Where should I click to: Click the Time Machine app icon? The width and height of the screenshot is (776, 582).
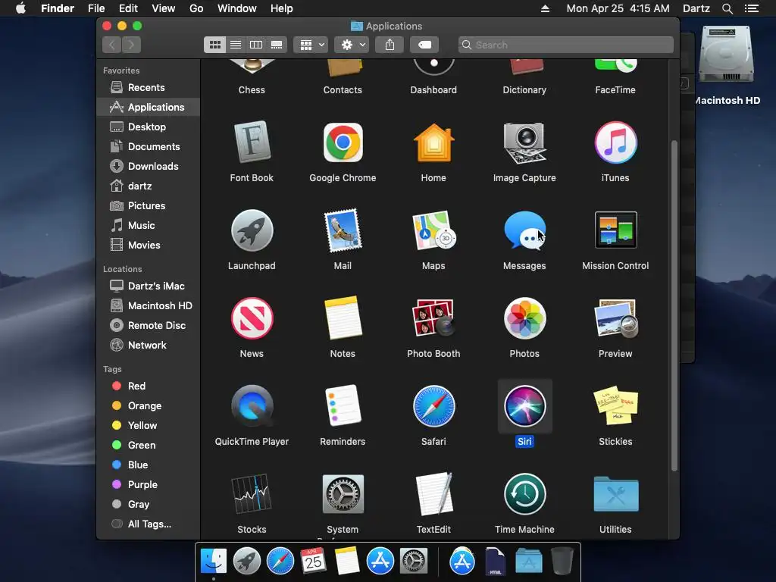524,494
